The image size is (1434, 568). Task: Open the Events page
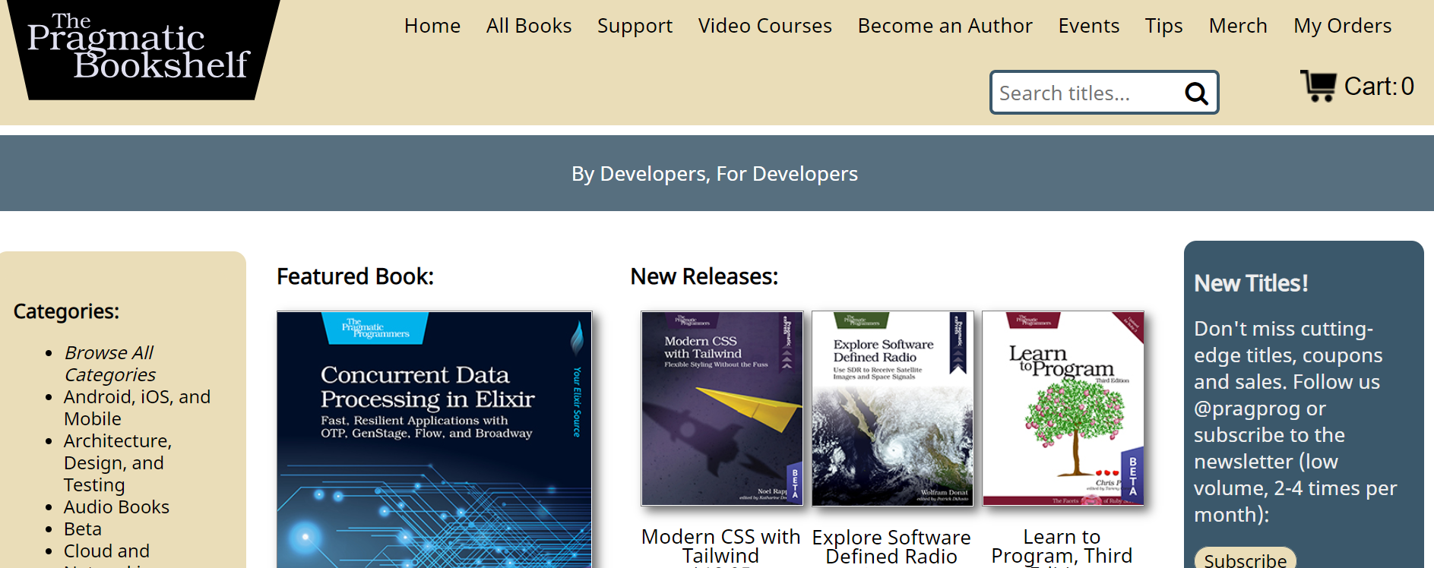pos(1088,26)
